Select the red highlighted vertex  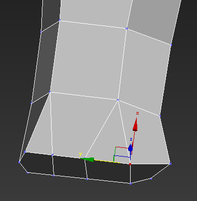click(x=130, y=164)
